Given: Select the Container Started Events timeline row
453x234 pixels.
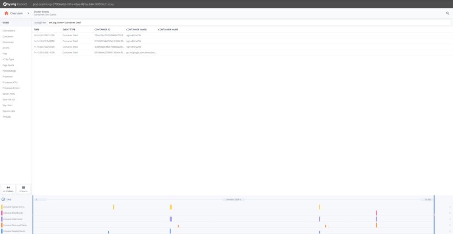Looking at the screenshot, I should [x=14, y=207].
